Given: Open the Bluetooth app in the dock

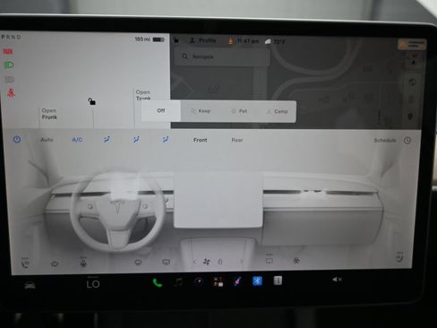Looking at the screenshot, I should point(257,281).
